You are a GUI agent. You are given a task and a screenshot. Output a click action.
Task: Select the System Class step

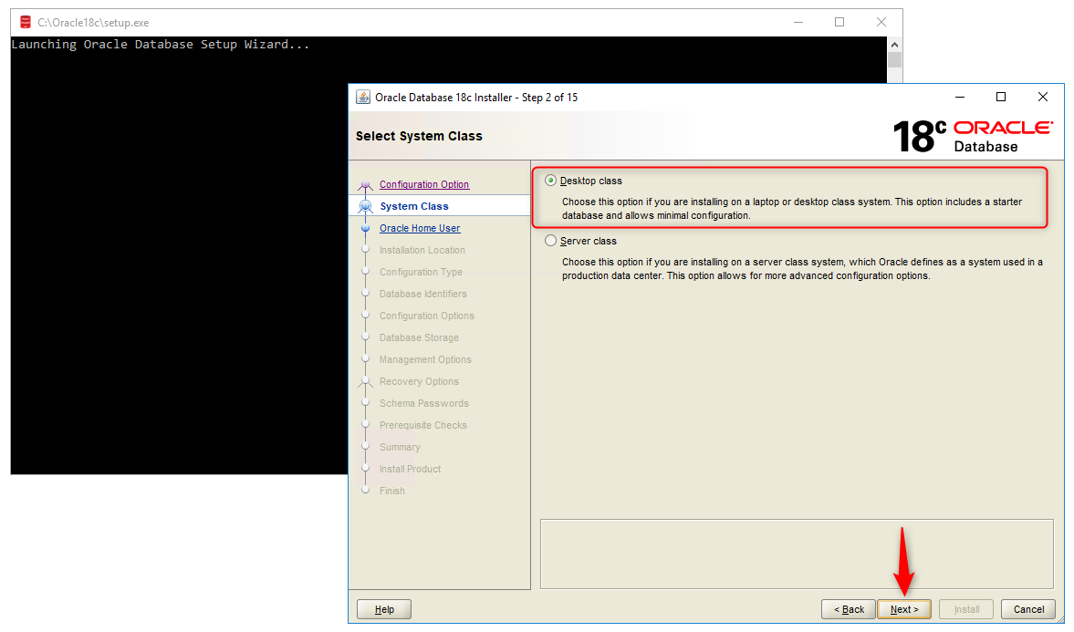coord(414,206)
